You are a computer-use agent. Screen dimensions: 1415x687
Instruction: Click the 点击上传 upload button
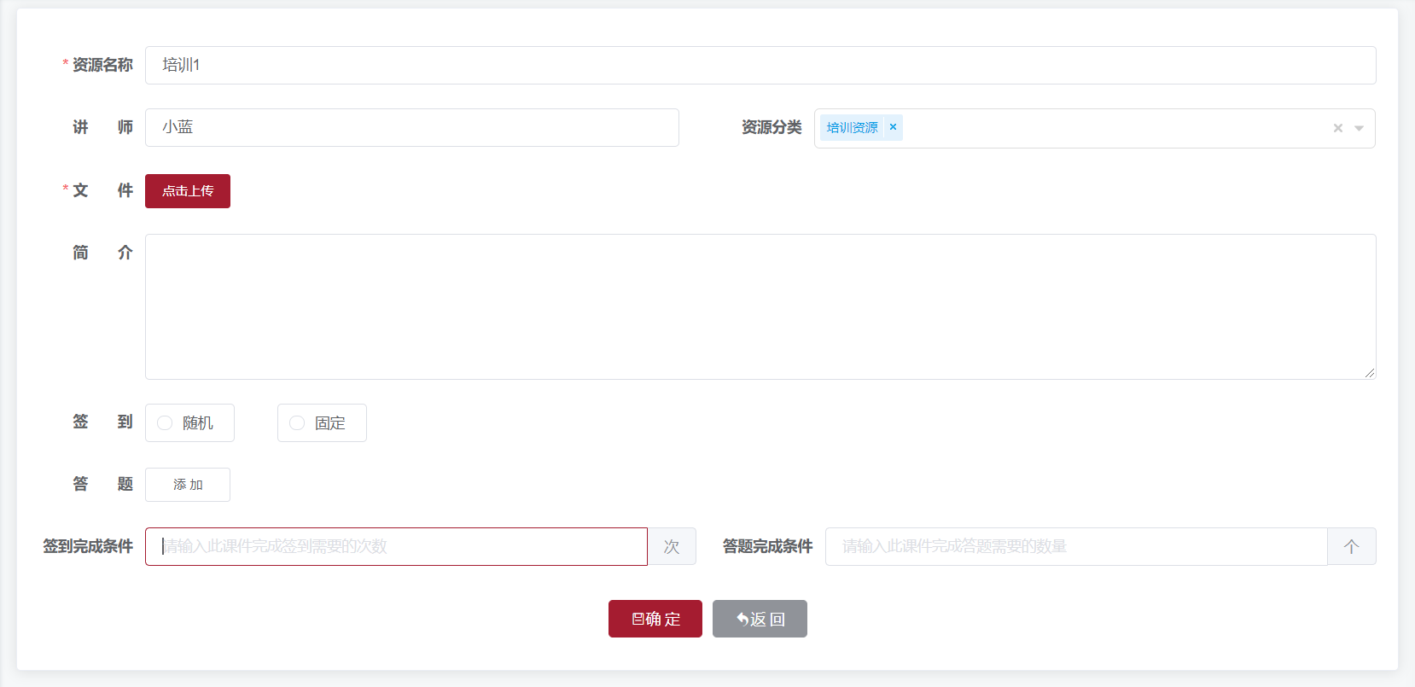[x=188, y=191]
